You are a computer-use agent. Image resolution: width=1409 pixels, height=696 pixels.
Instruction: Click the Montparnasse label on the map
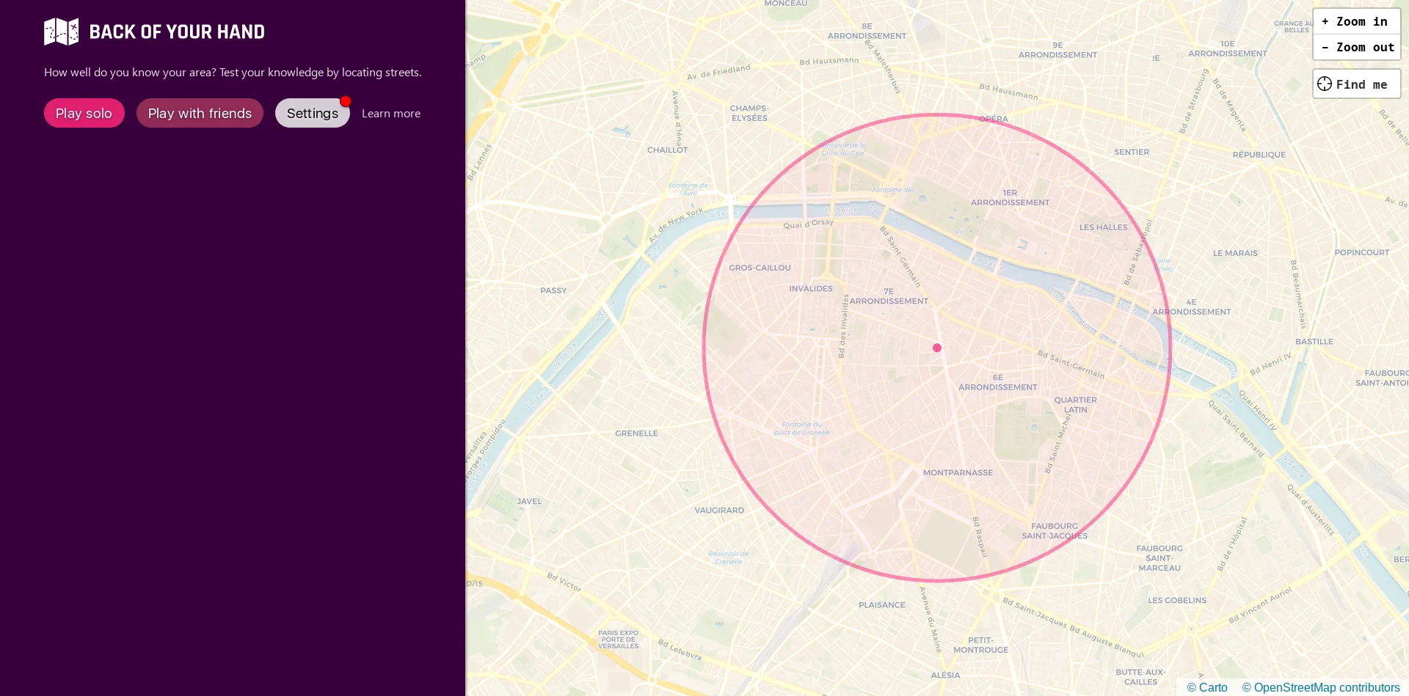(x=957, y=472)
